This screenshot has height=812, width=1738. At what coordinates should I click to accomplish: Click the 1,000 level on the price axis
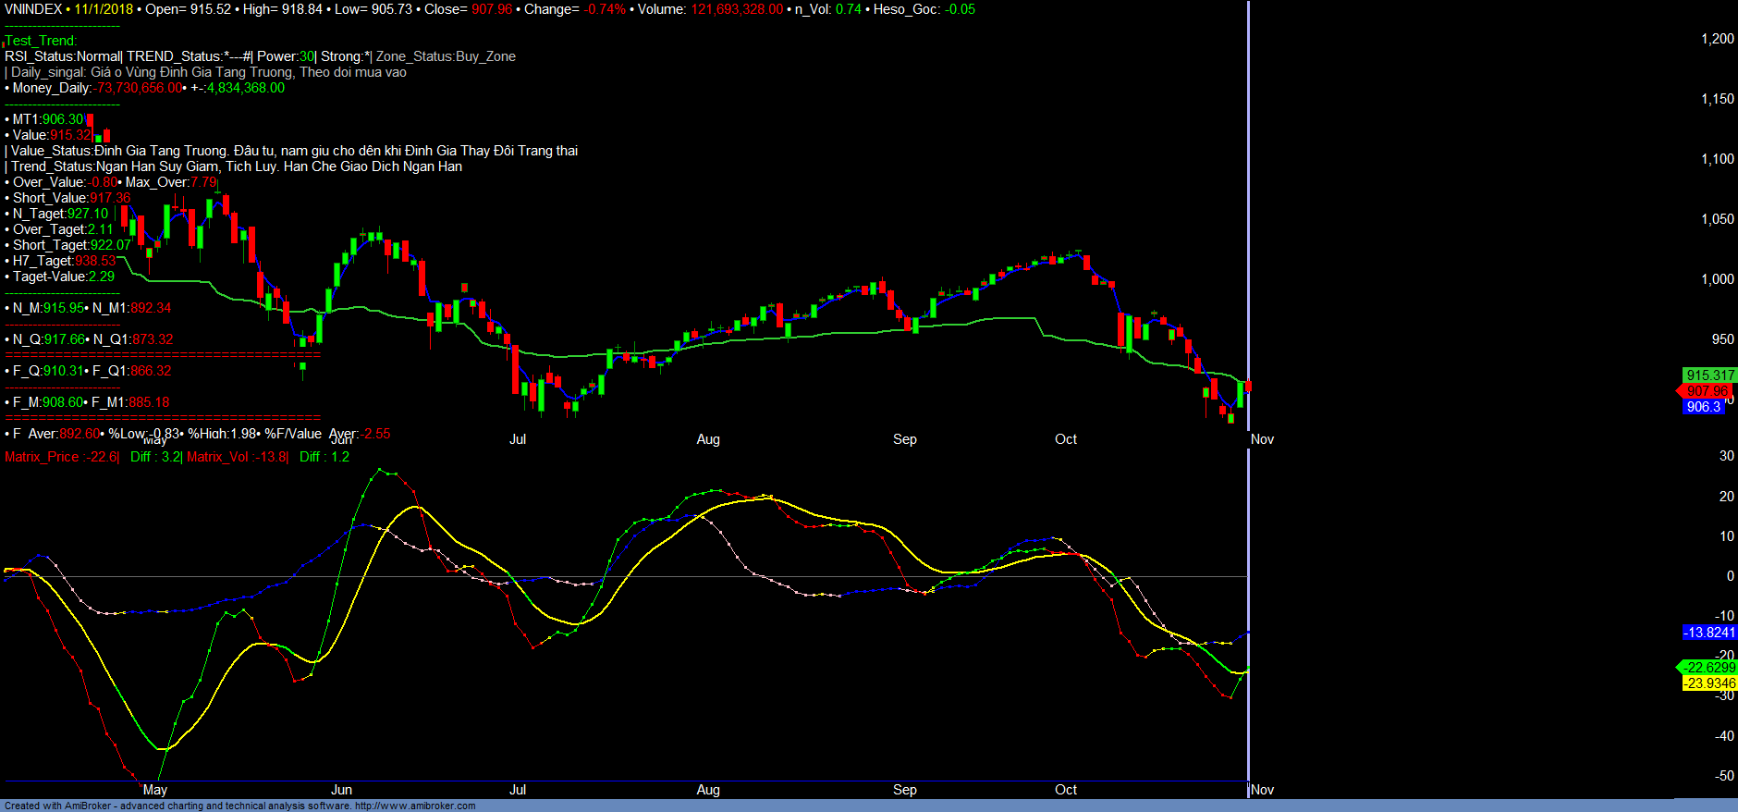[x=1718, y=279]
